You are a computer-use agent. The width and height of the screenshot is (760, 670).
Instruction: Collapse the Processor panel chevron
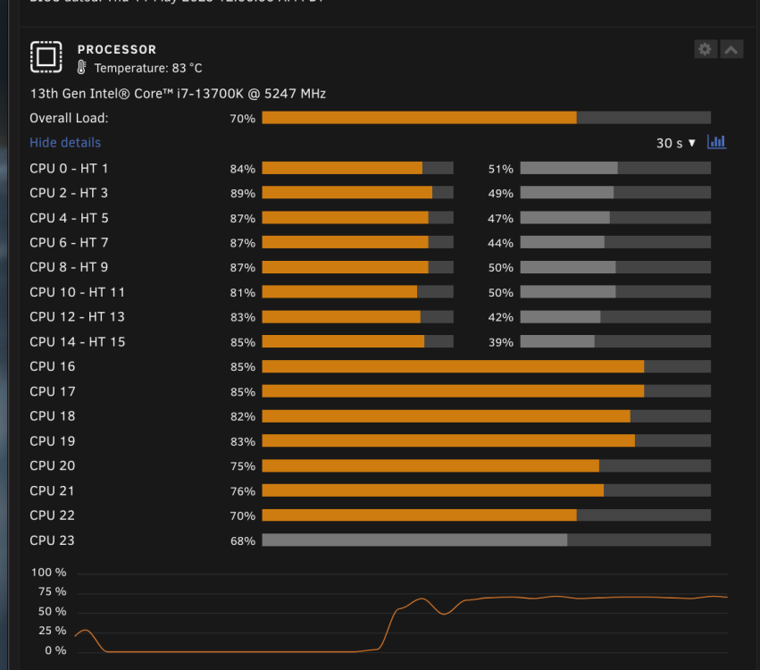731,49
